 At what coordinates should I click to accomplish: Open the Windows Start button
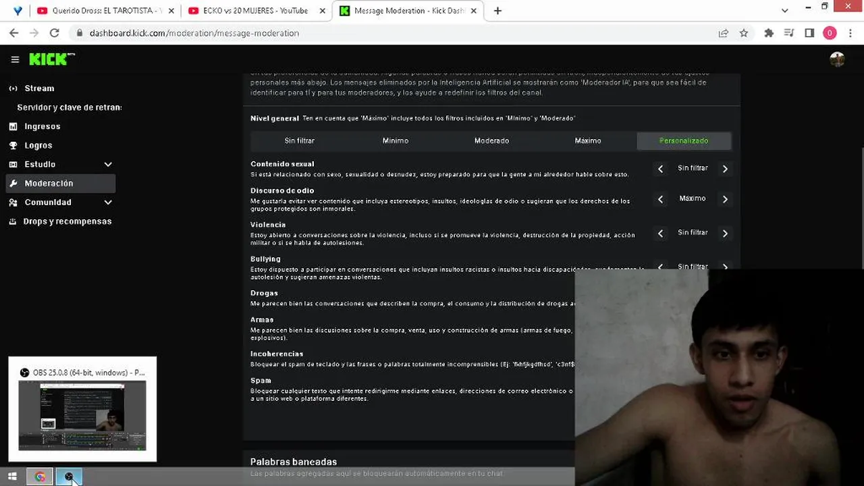[12, 477]
